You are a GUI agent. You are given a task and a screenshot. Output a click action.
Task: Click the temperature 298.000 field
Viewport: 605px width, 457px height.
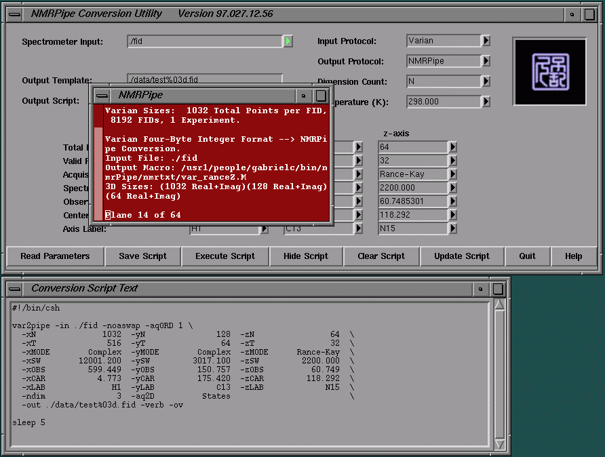(x=444, y=102)
